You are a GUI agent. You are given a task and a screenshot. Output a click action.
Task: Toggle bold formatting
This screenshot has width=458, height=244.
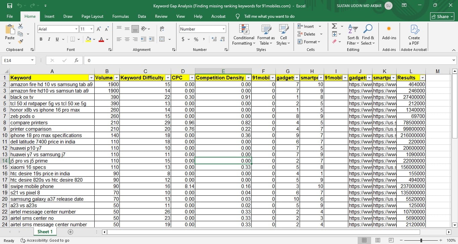pyautogui.click(x=40, y=39)
